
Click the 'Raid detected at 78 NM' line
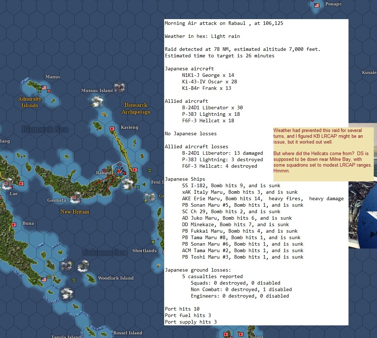[242, 49]
